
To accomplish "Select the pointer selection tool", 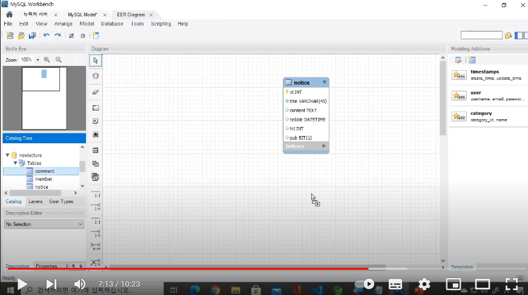I will click(x=95, y=60).
